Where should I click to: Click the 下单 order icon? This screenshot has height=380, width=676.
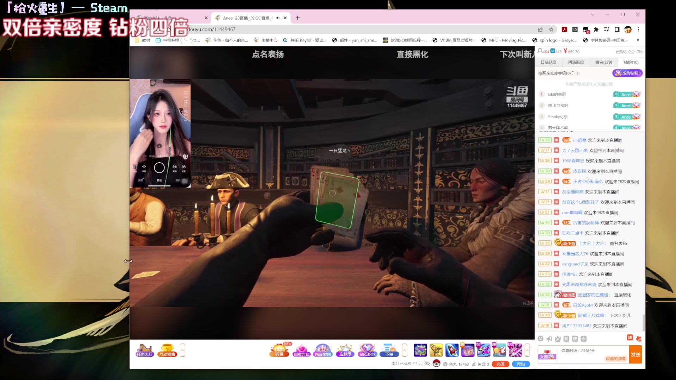point(389,350)
